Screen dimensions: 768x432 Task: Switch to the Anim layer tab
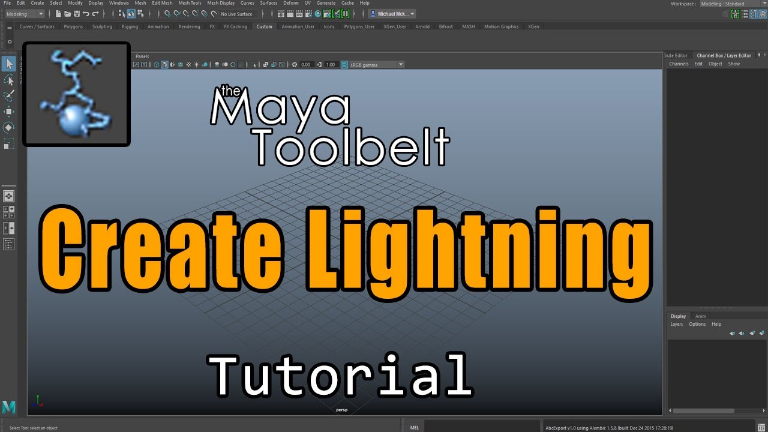pos(700,316)
